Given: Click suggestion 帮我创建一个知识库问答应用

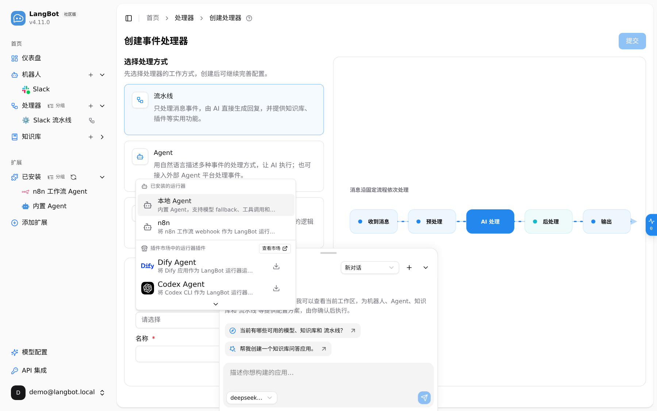Looking at the screenshot, I should 278,349.
